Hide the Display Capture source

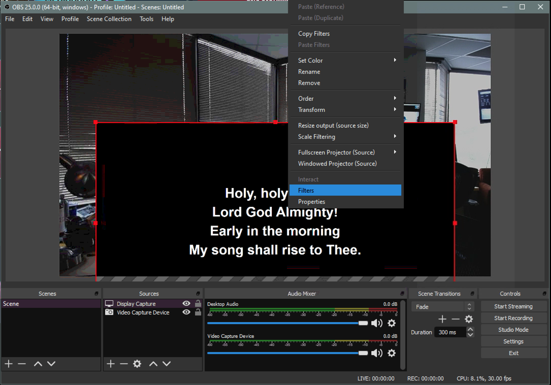click(x=186, y=304)
